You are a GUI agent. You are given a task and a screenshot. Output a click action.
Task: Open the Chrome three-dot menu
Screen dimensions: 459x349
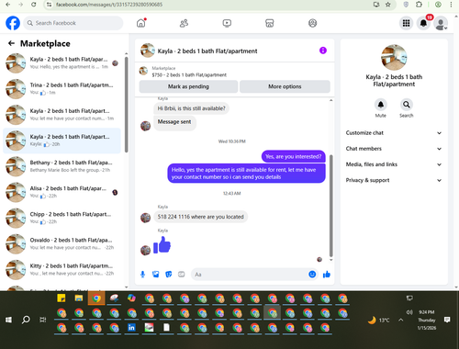coord(451,5)
